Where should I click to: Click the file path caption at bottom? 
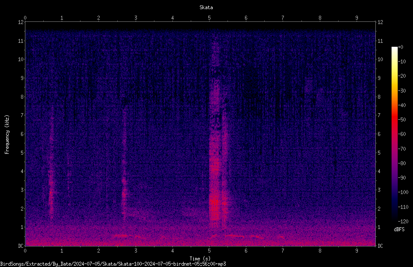[113, 264]
